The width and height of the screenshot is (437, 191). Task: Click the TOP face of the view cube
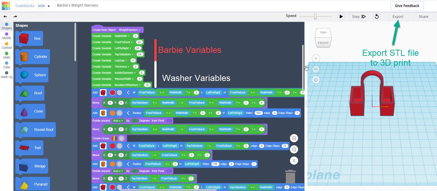tap(323, 33)
